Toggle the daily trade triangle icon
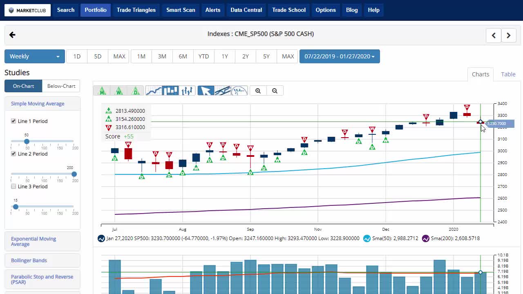The width and height of the screenshot is (523, 294). click(135, 91)
